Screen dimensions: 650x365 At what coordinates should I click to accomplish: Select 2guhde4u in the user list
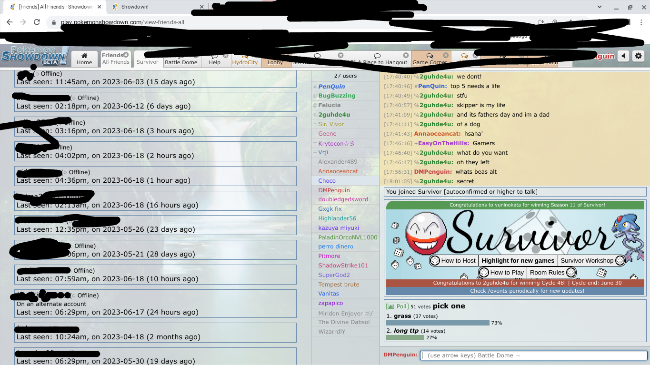(334, 115)
